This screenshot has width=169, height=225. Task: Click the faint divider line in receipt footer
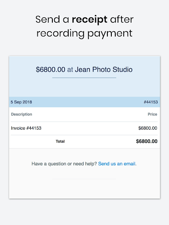tap(84, 179)
